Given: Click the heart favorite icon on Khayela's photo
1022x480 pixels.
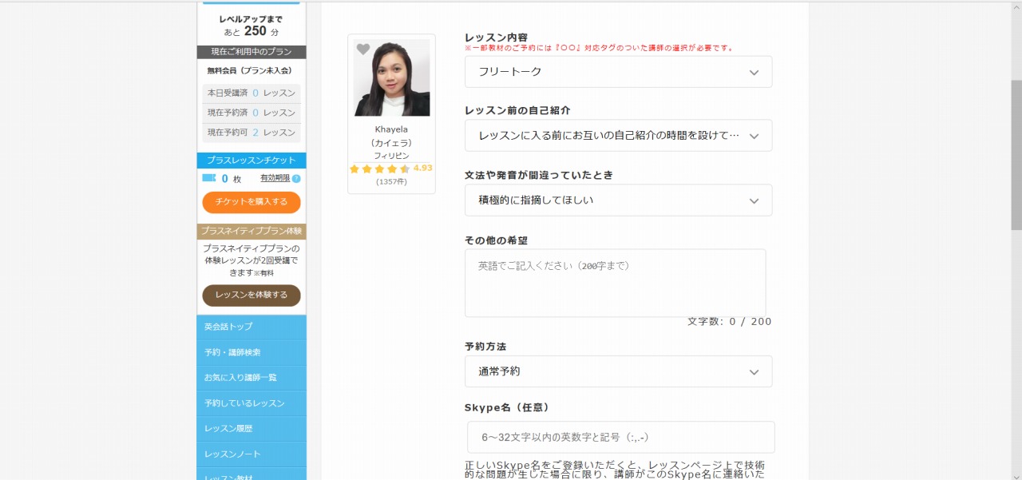Looking at the screenshot, I should pyautogui.click(x=363, y=50).
